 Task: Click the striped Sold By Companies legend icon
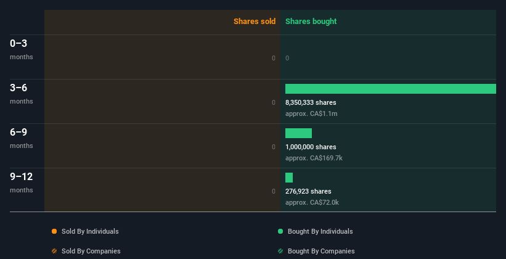(54, 251)
